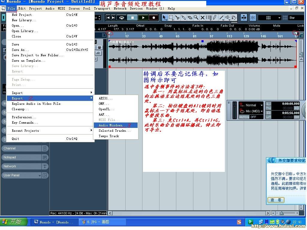Expand the Import submenu
307x230 pixels.
pyautogui.click(x=50, y=93)
